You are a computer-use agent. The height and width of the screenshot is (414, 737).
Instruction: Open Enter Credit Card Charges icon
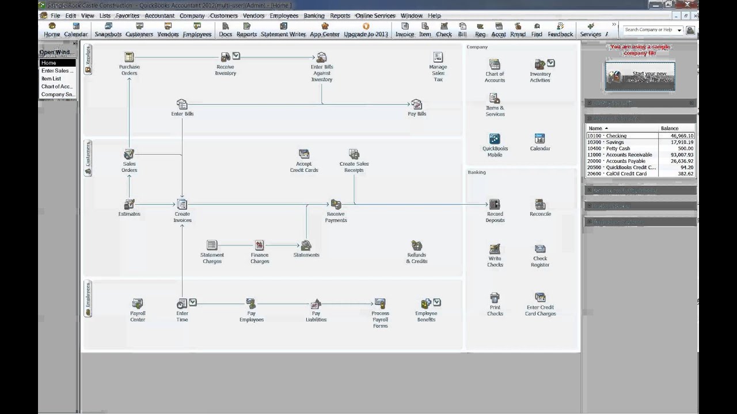click(x=540, y=297)
